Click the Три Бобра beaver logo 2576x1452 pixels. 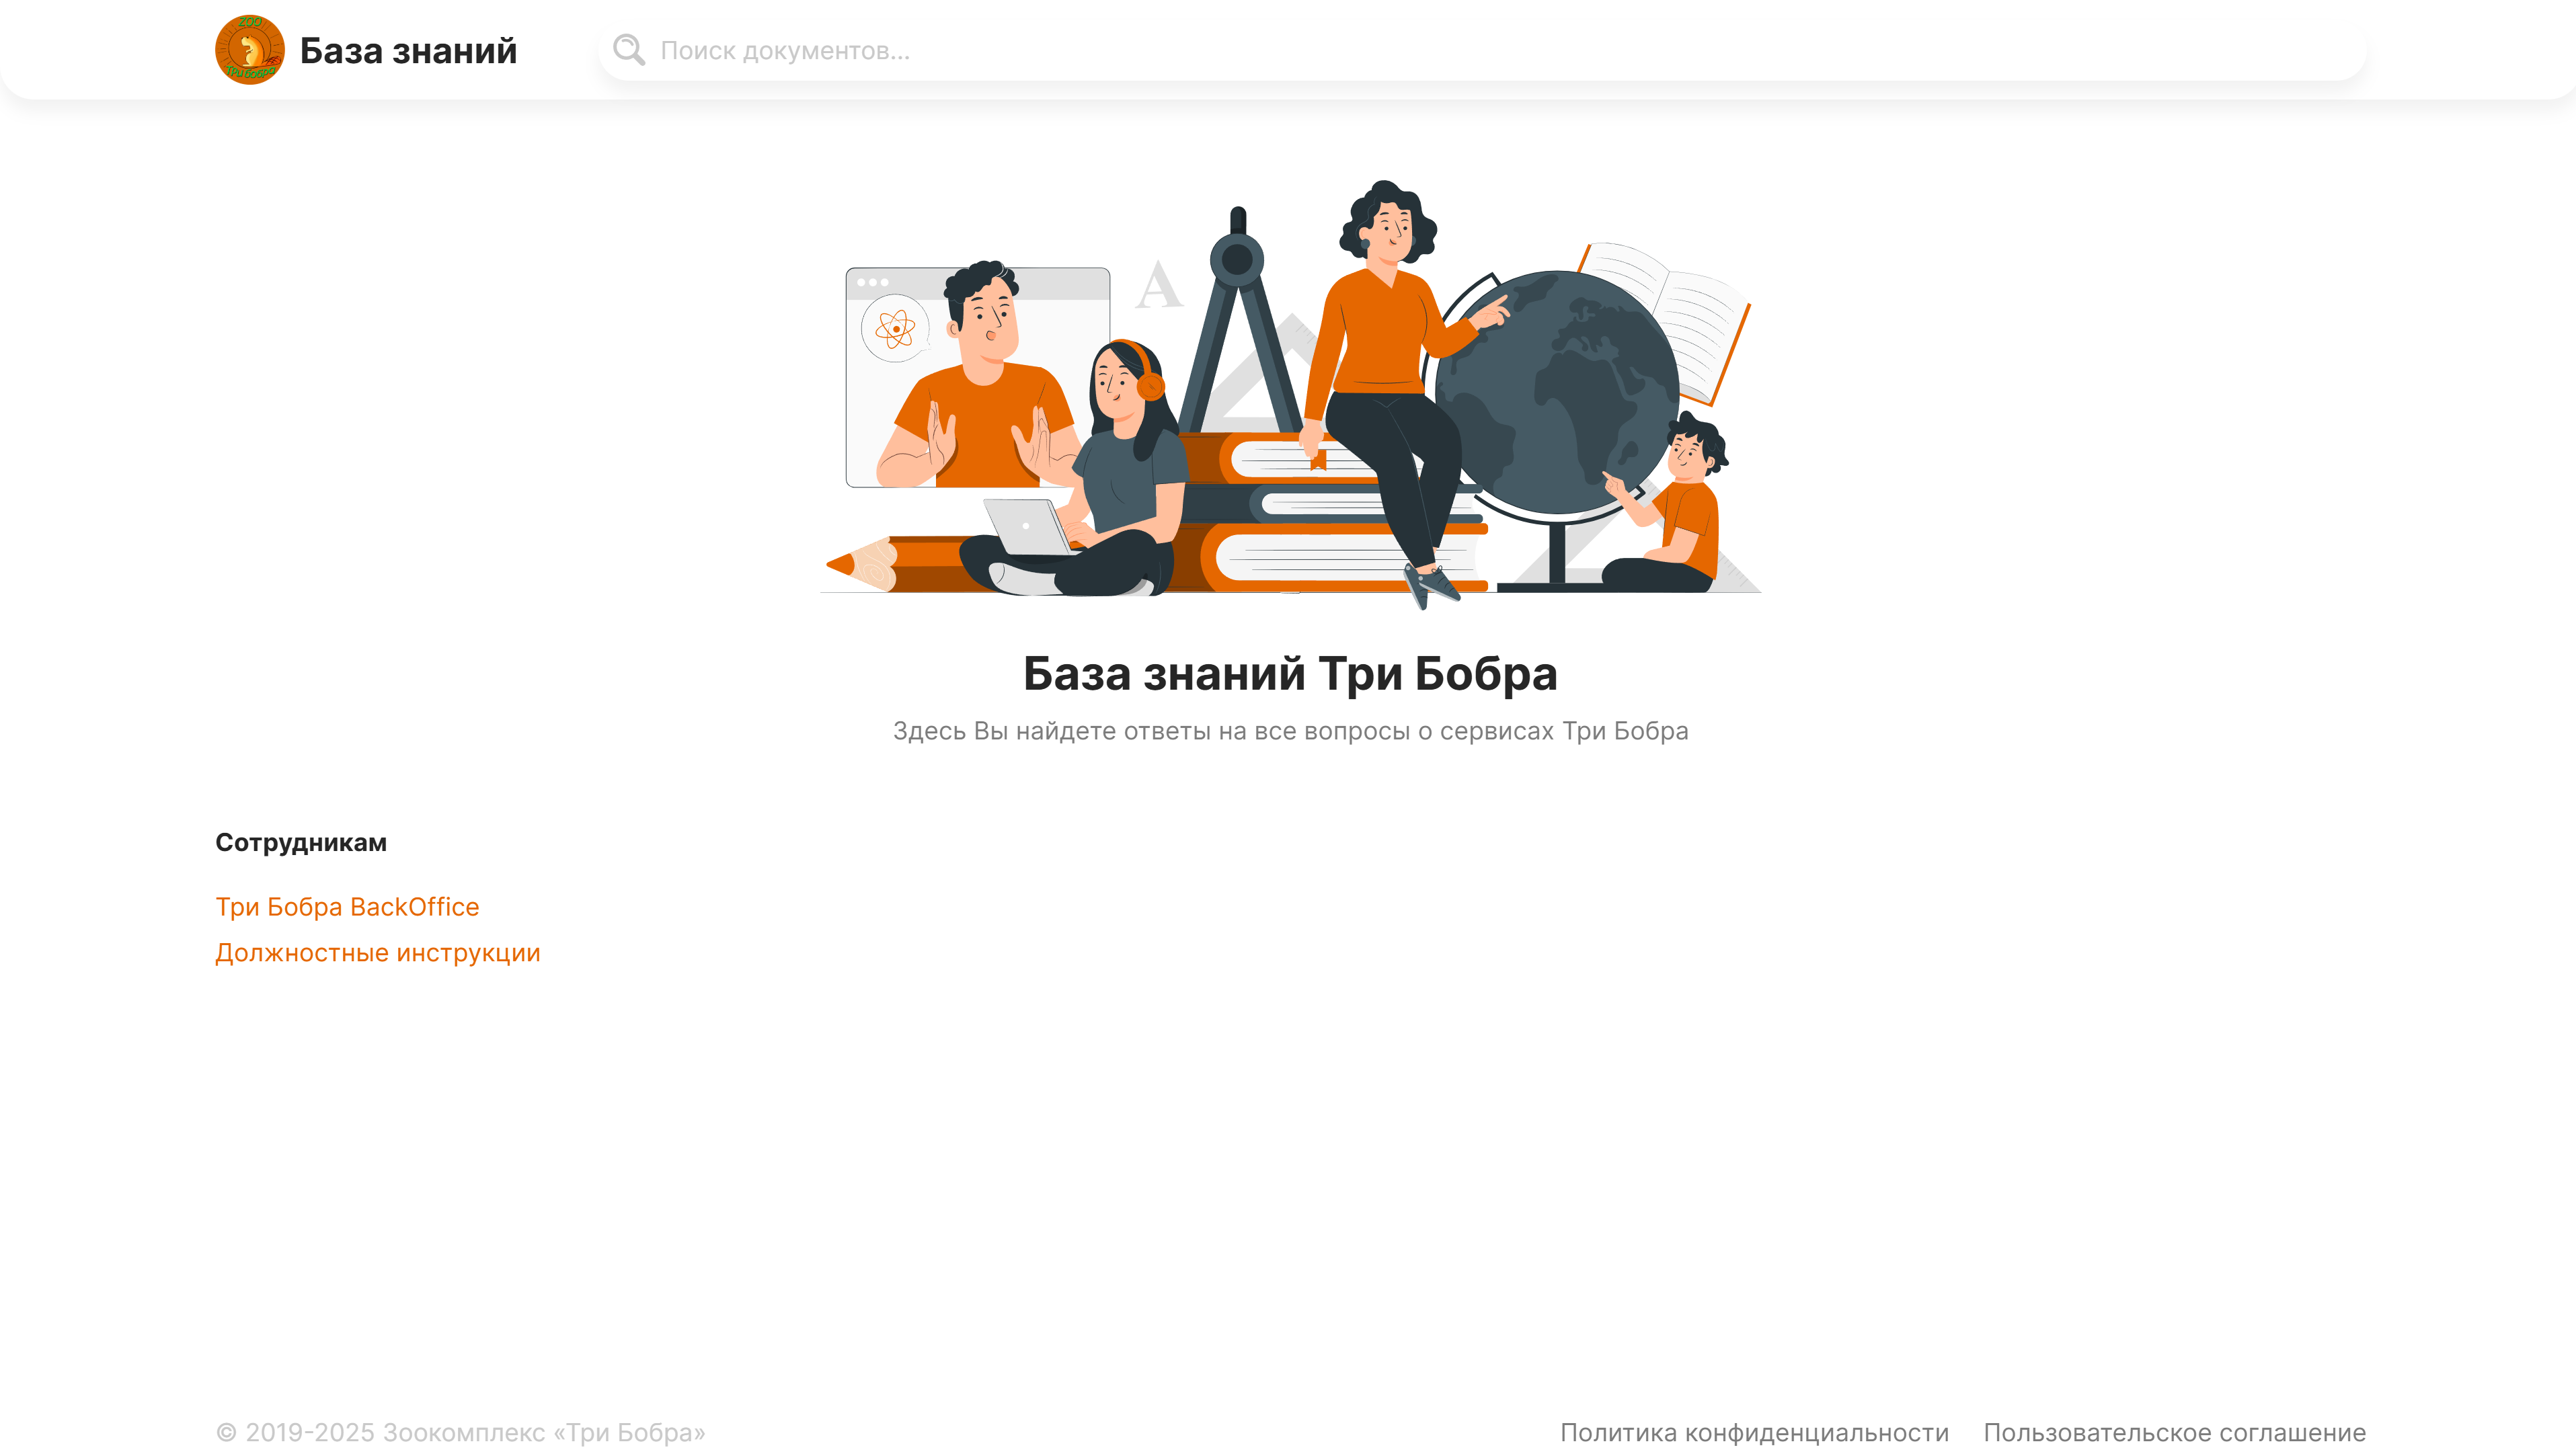click(249, 50)
